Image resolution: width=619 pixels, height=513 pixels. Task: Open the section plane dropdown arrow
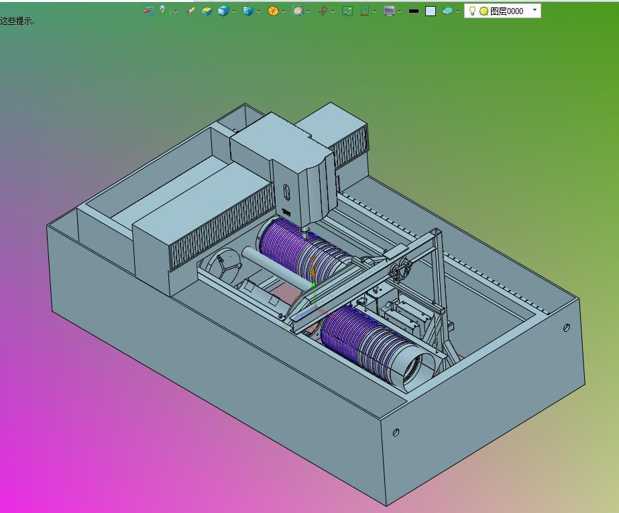(x=375, y=11)
